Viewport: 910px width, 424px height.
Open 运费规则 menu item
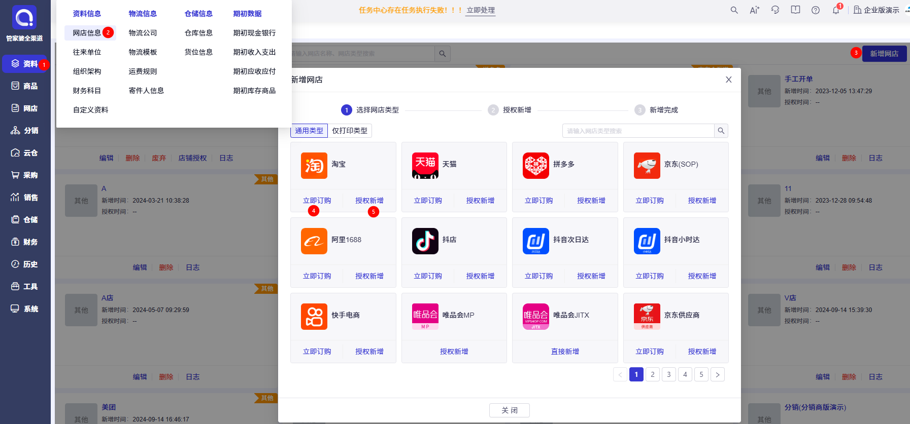(143, 71)
